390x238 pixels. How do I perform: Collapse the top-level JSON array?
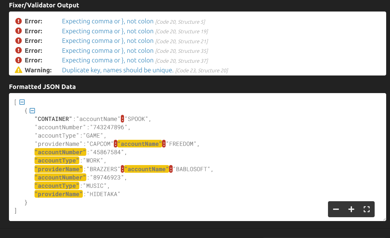point(22,102)
